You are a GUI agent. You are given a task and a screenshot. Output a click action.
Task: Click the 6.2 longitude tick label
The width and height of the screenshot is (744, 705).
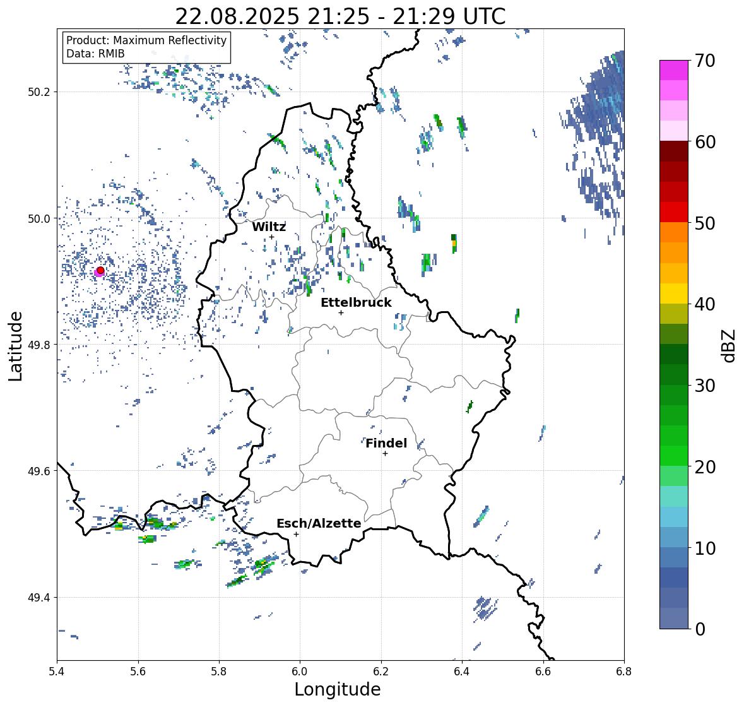coord(381,672)
